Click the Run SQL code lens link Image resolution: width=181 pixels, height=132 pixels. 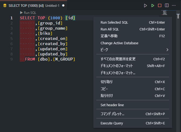(28, 13)
